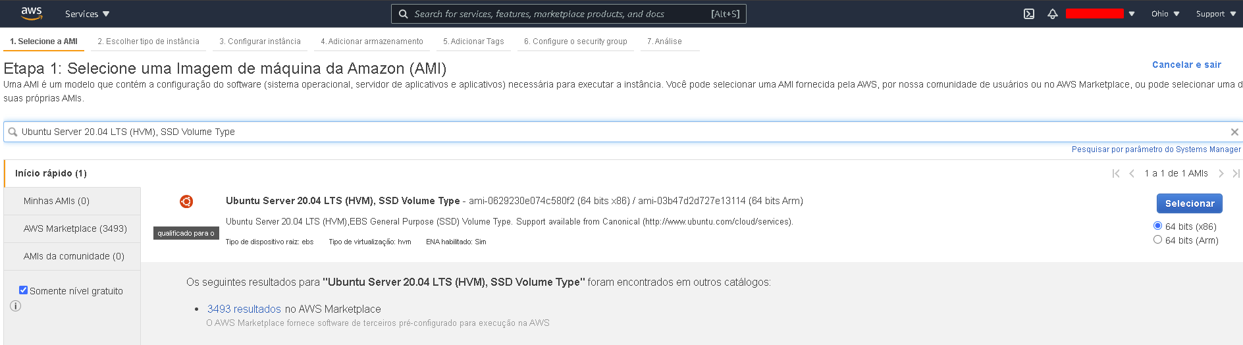The image size is (1243, 345).
Task: Select Minhas AMIs (0) category
Action: (72, 201)
